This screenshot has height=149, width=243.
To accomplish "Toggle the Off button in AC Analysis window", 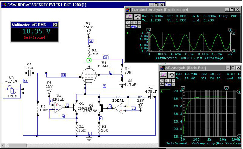I will pos(162,81).
